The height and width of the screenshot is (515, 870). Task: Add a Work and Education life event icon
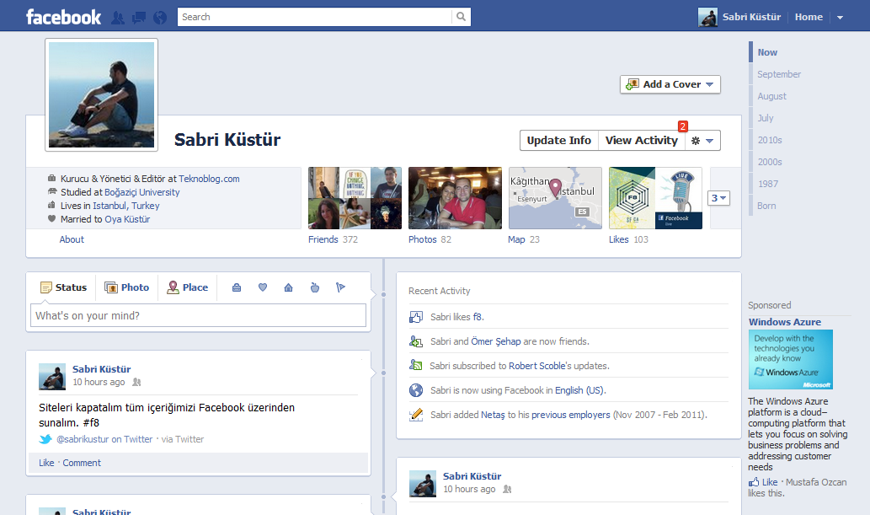[x=237, y=287]
